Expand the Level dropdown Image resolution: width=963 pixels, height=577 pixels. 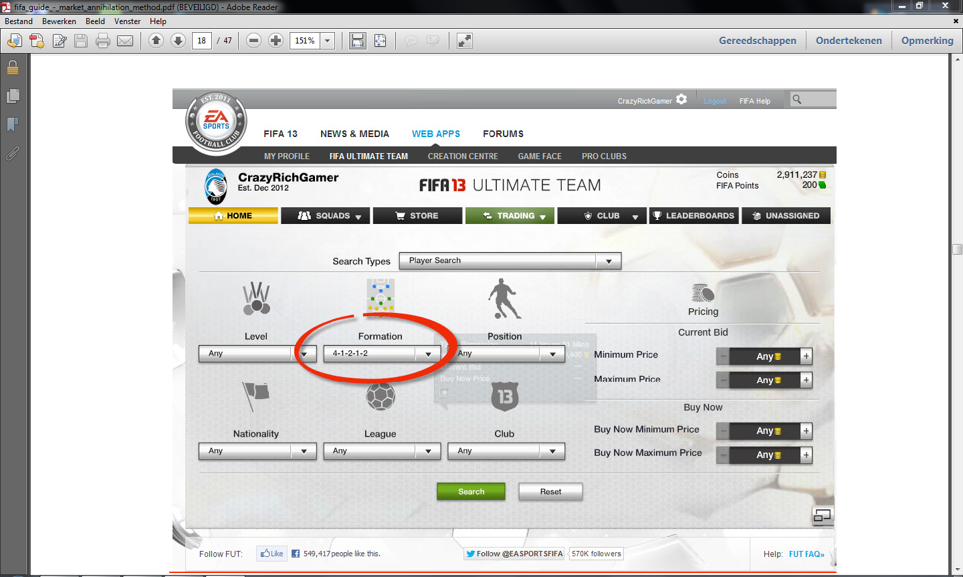click(x=257, y=354)
